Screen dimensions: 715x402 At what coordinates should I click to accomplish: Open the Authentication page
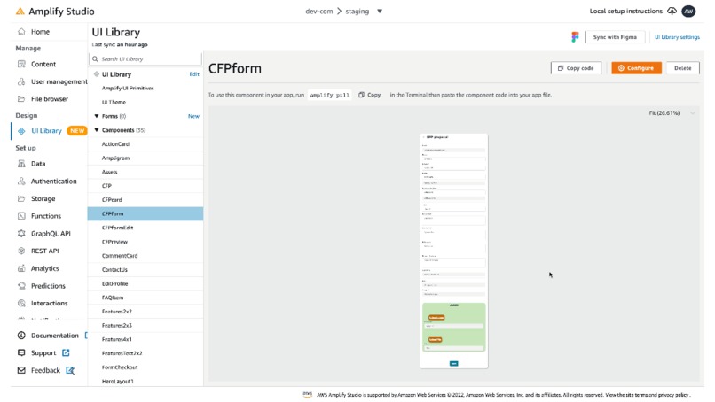click(x=54, y=182)
